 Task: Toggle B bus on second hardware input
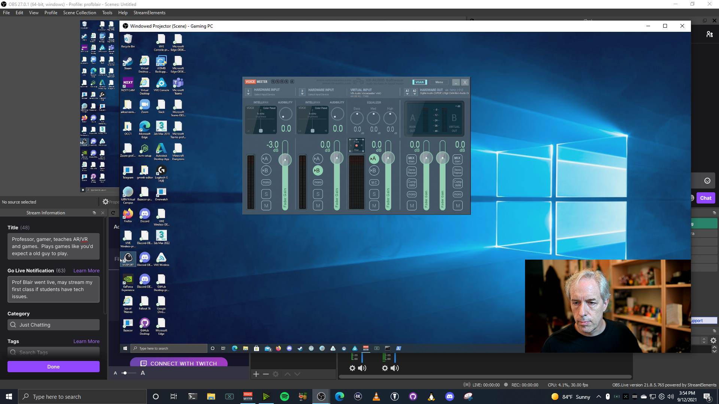tap(317, 171)
